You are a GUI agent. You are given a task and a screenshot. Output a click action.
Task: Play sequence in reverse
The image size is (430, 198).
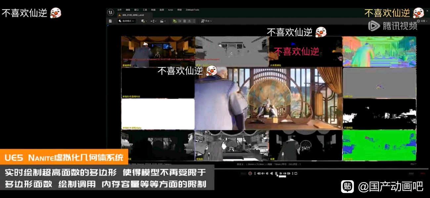click(x=272, y=173)
